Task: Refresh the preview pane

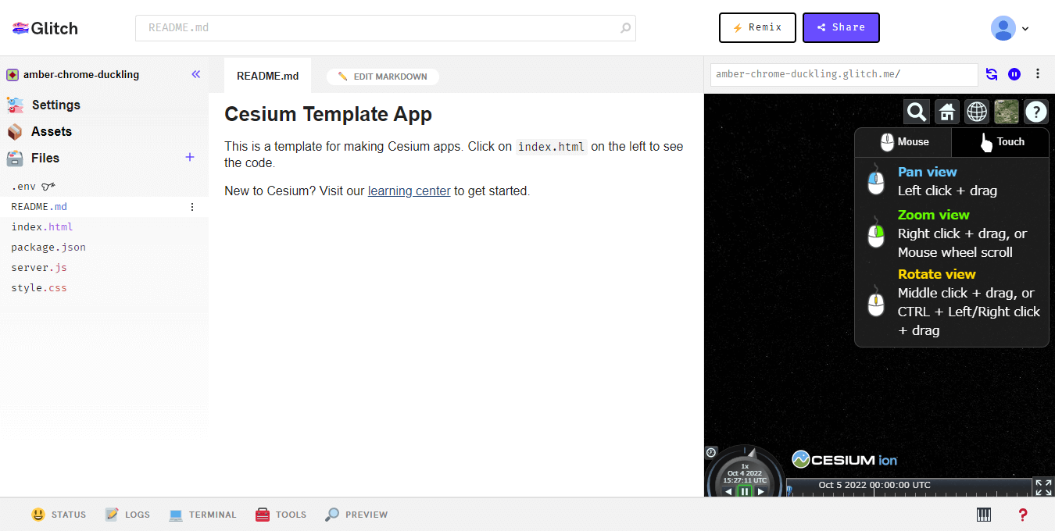Action: tap(992, 74)
